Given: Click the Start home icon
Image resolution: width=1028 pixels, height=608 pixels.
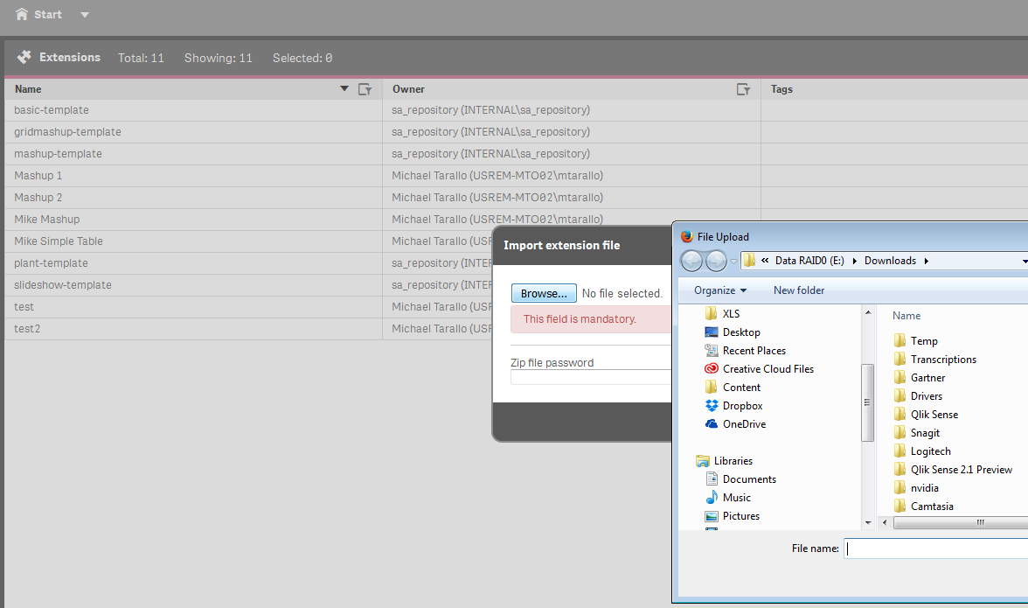Looking at the screenshot, I should (x=22, y=14).
